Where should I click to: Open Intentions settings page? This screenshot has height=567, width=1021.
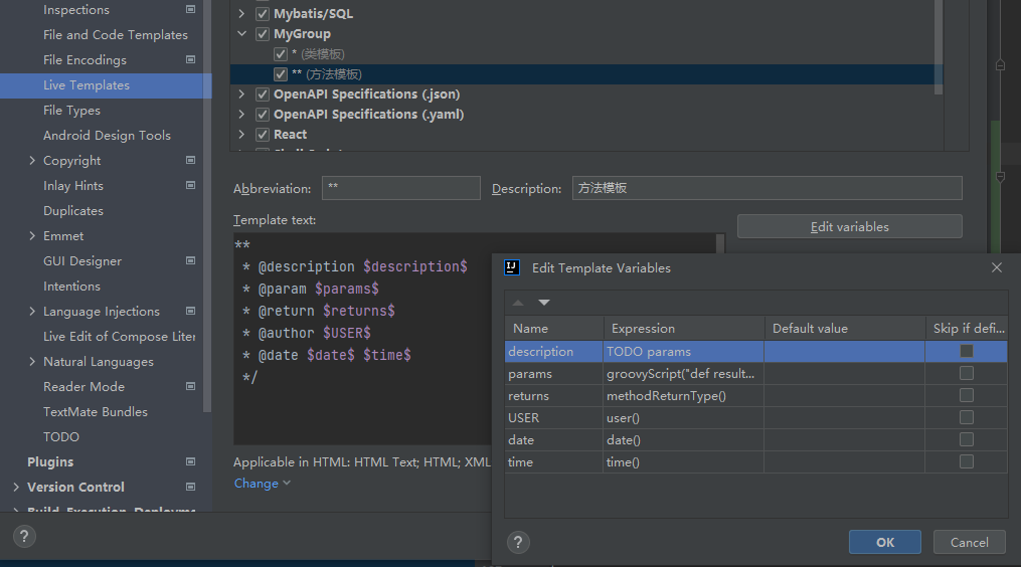[x=71, y=286]
